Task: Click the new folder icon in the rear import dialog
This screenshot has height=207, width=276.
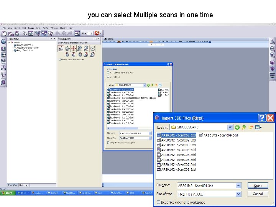Action: point(156,85)
